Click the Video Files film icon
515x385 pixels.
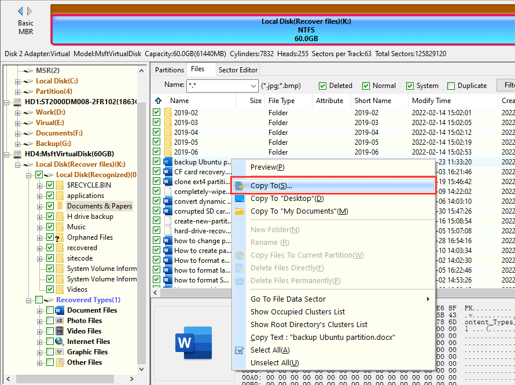tap(60, 331)
